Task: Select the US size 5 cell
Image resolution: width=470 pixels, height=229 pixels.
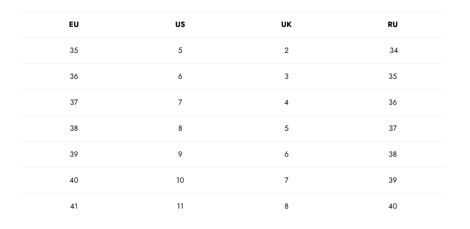Action: [x=180, y=51]
